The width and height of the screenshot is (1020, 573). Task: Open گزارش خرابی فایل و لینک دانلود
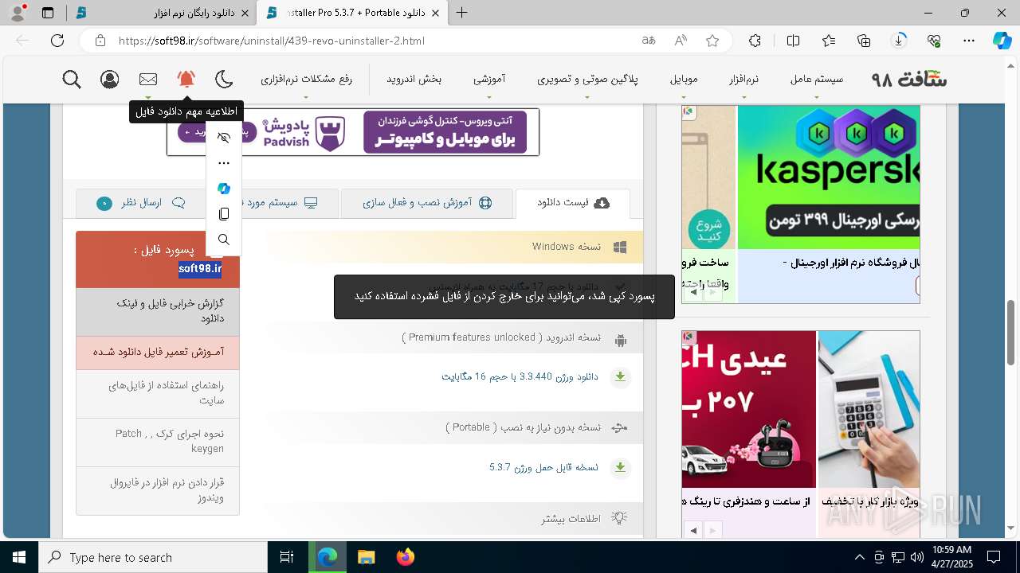158,311
